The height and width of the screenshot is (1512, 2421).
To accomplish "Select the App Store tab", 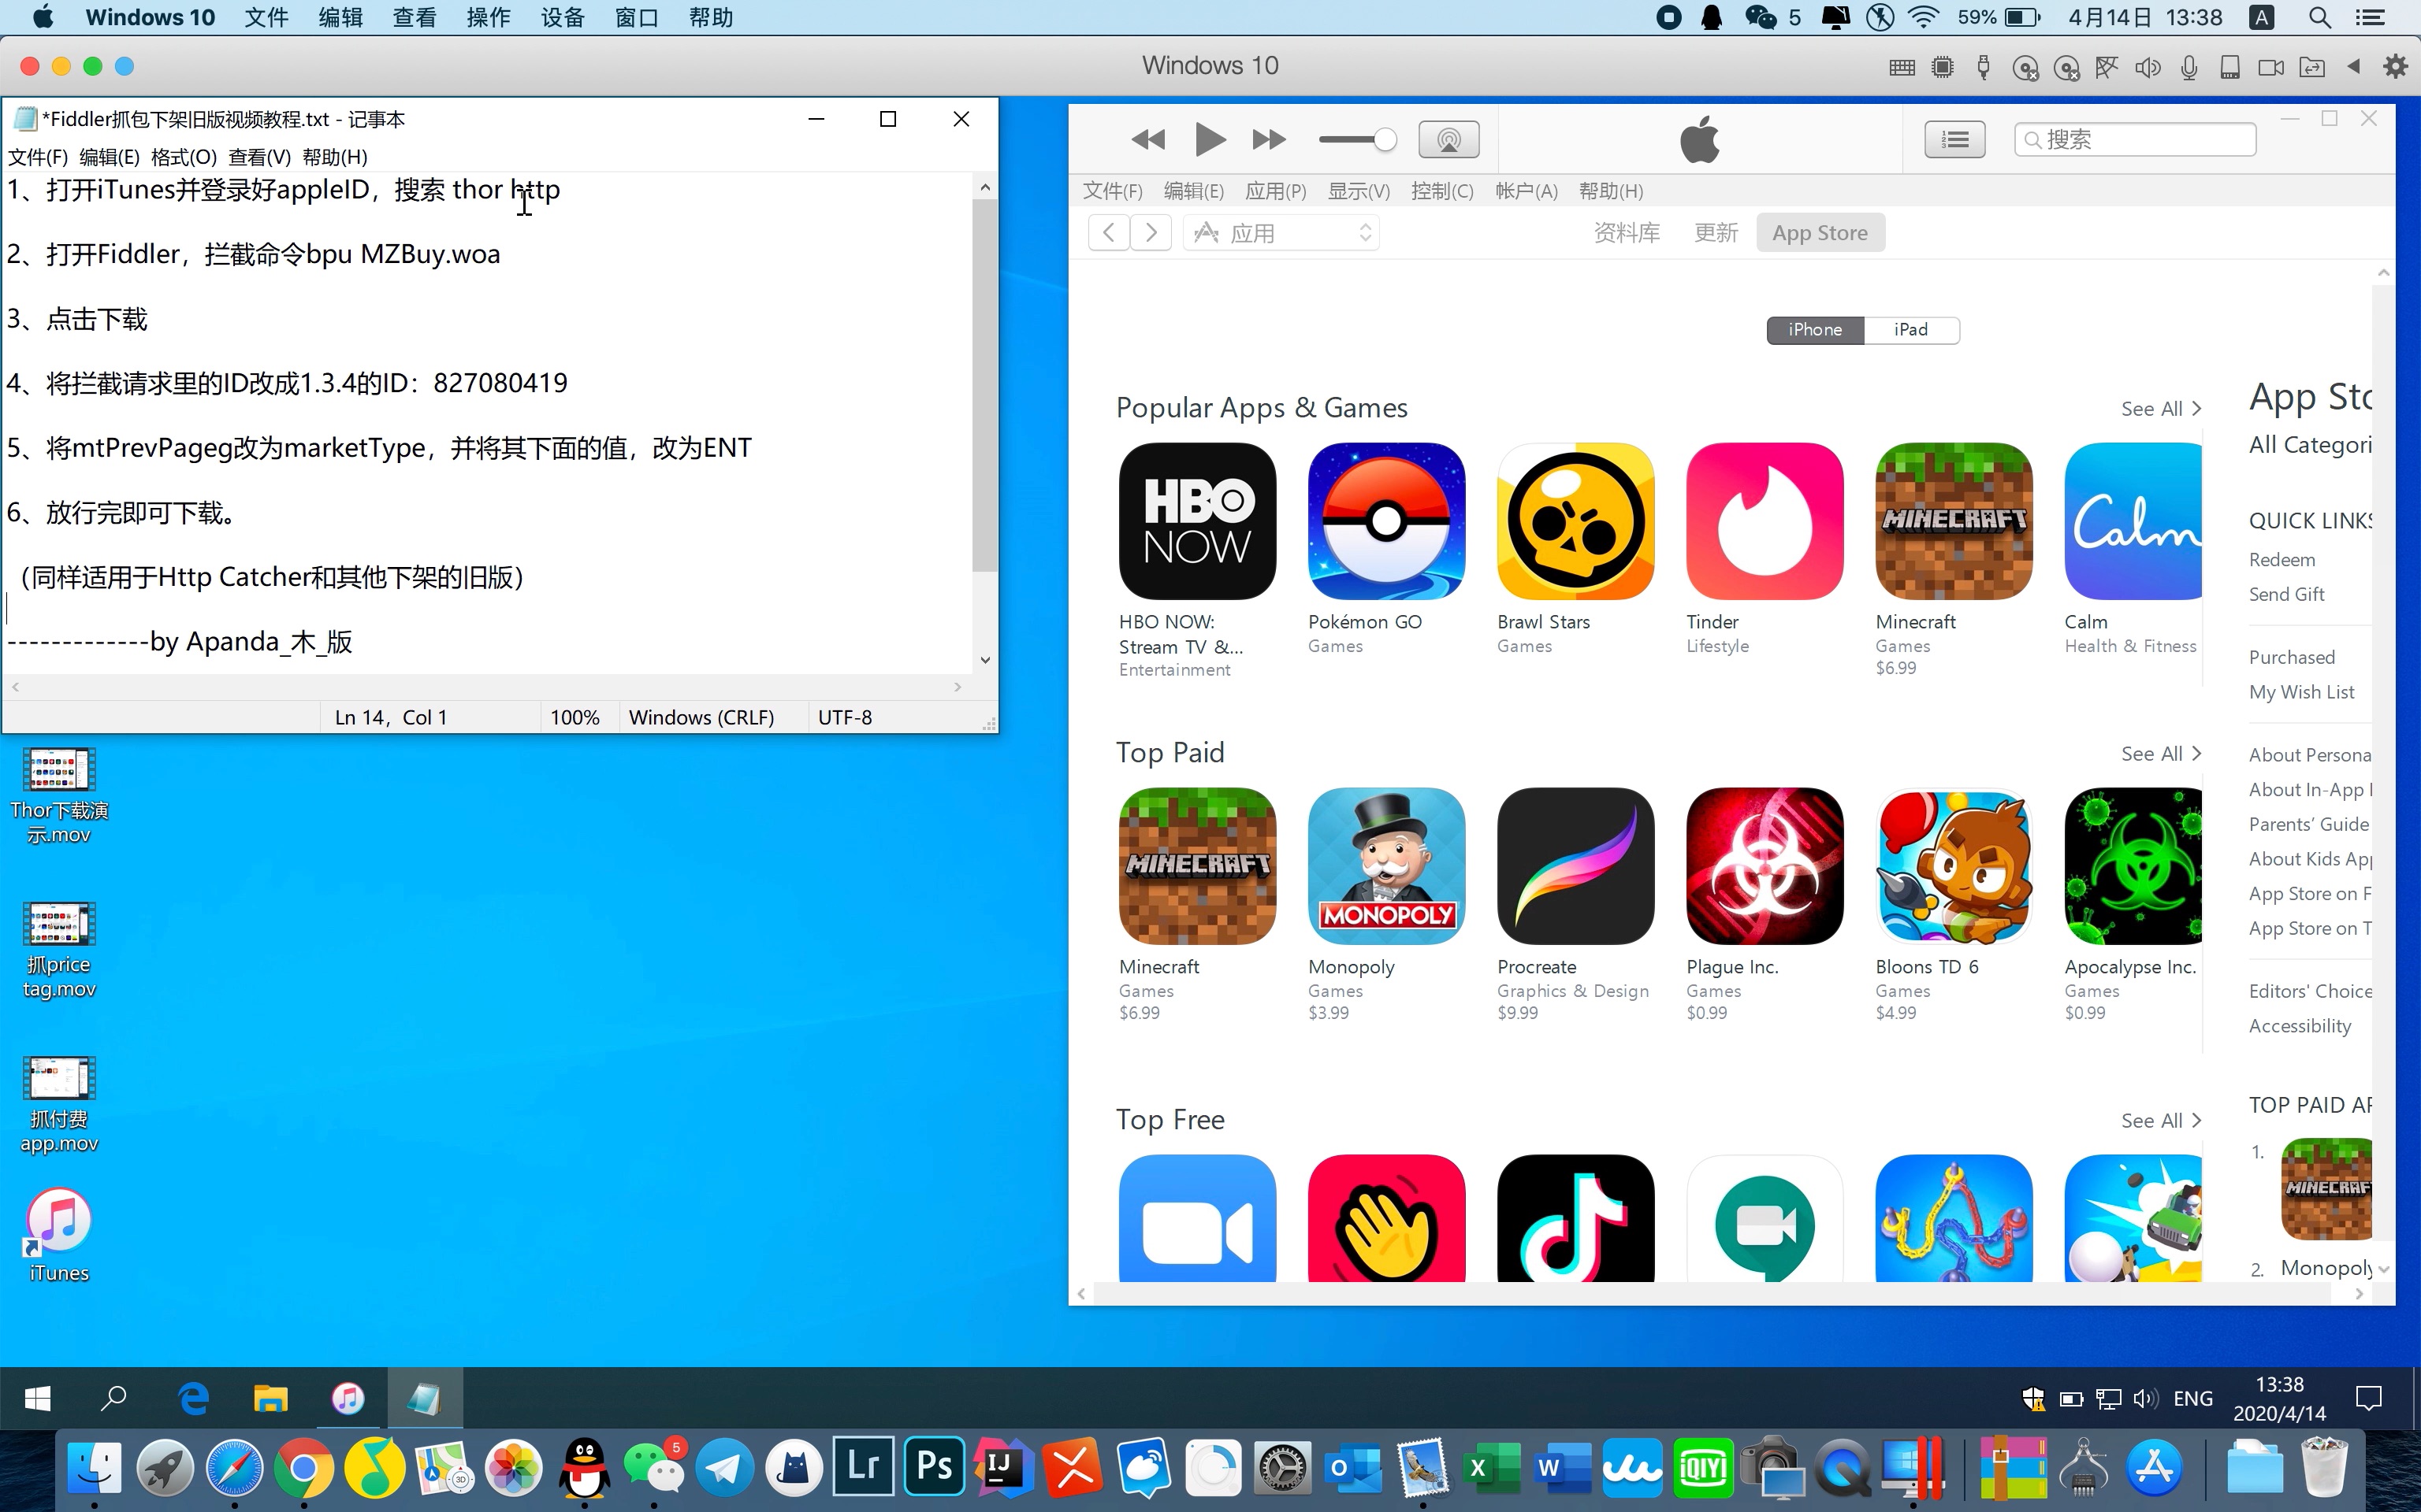I will tap(1819, 233).
